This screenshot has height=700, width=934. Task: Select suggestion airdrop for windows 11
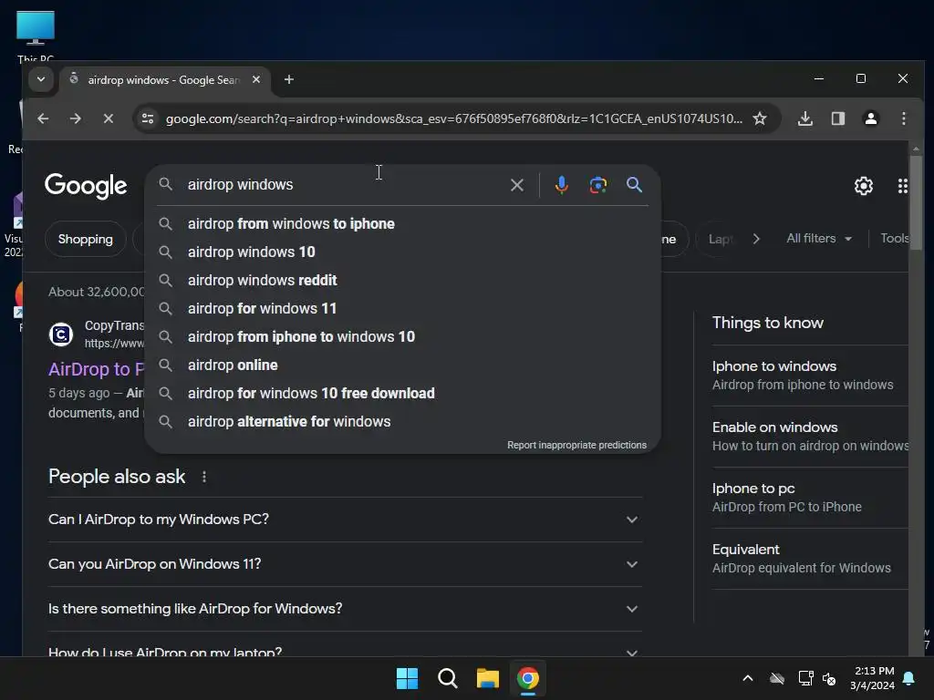point(402,308)
